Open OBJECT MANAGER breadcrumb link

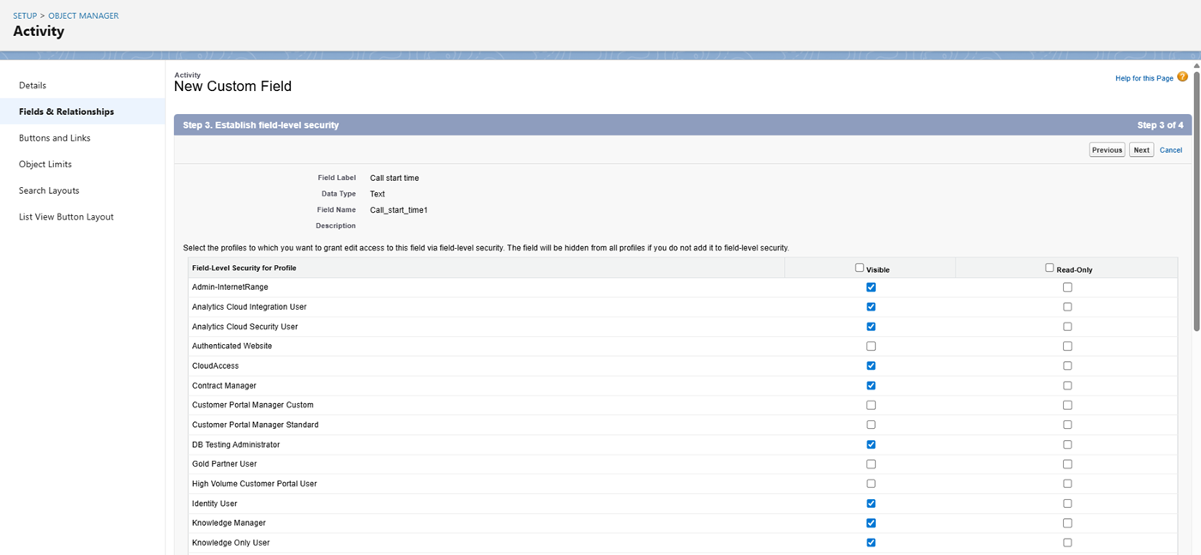tap(83, 15)
